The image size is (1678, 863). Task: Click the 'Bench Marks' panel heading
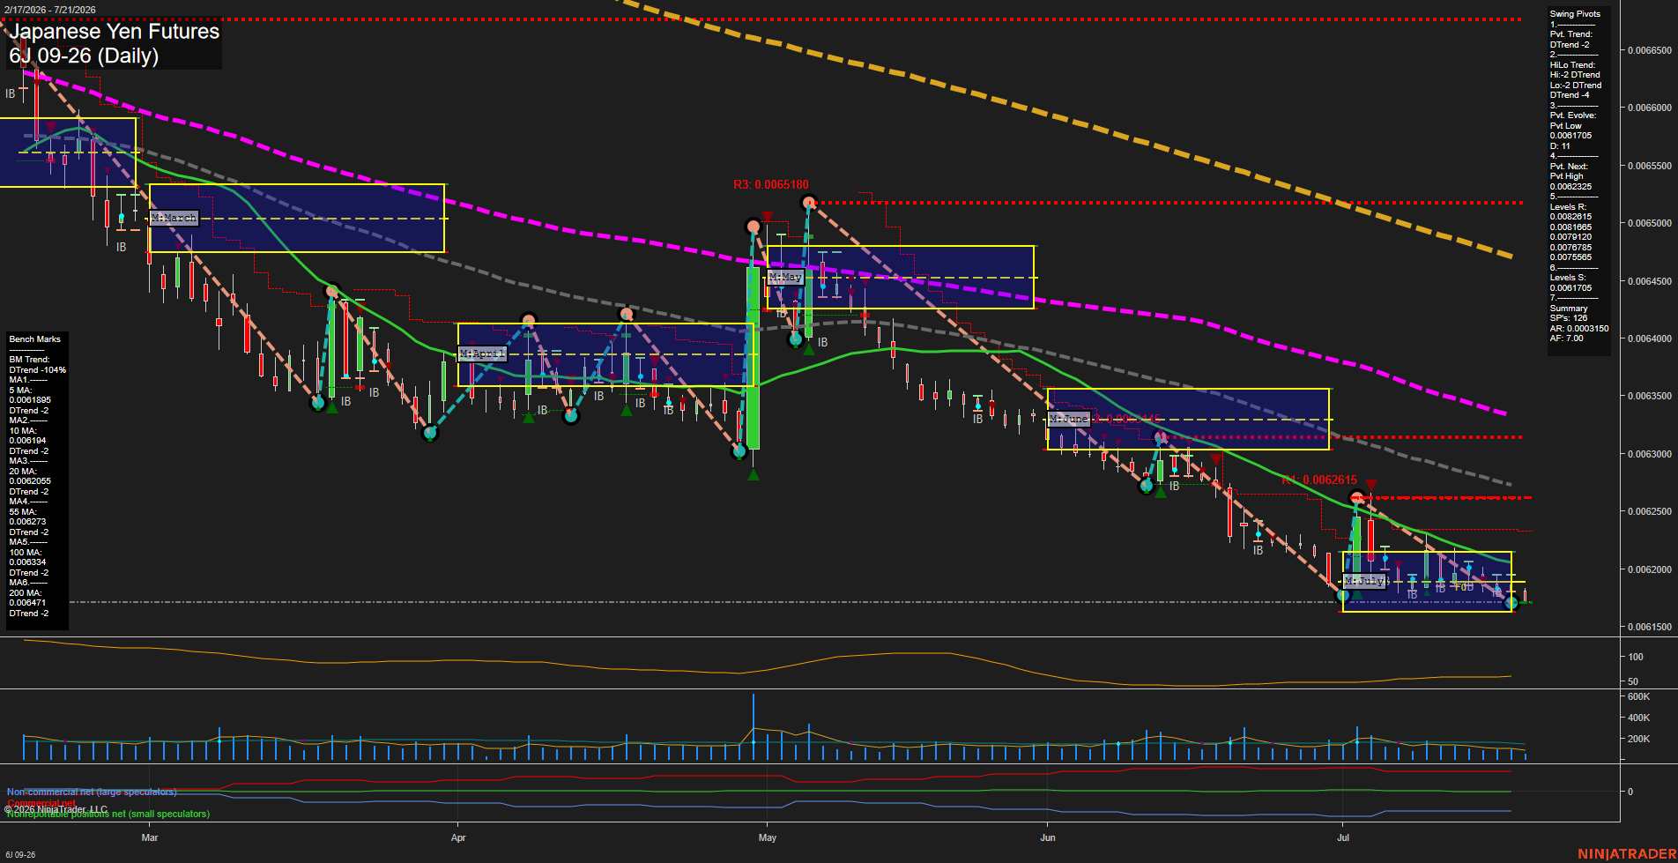(x=35, y=339)
